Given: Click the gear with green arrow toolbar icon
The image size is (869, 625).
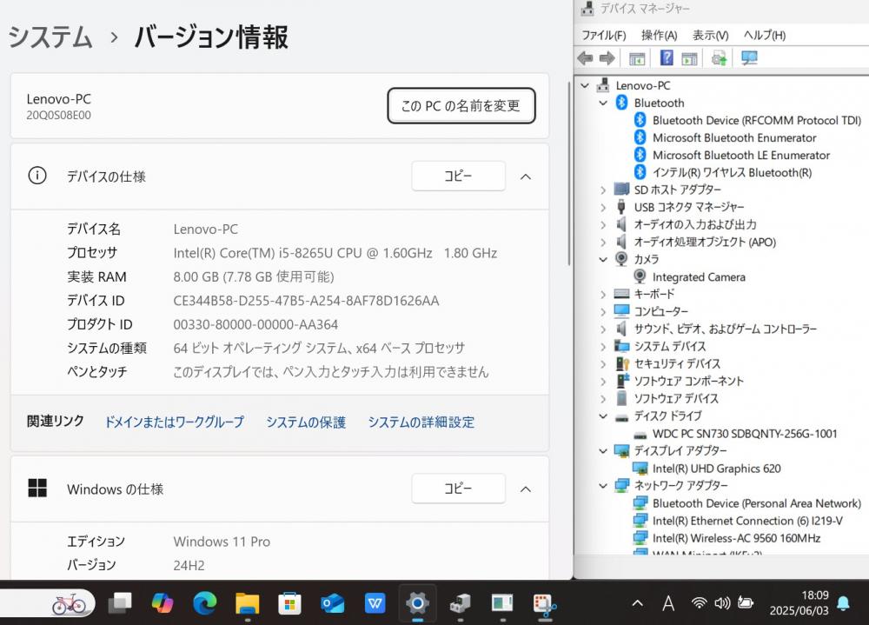Looking at the screenshot, I should pos(719,57).
